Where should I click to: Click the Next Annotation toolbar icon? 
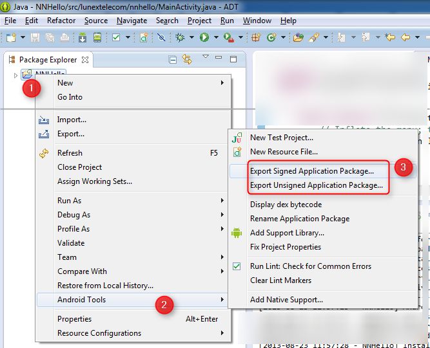pyautogui.click(x=341, y=37)
